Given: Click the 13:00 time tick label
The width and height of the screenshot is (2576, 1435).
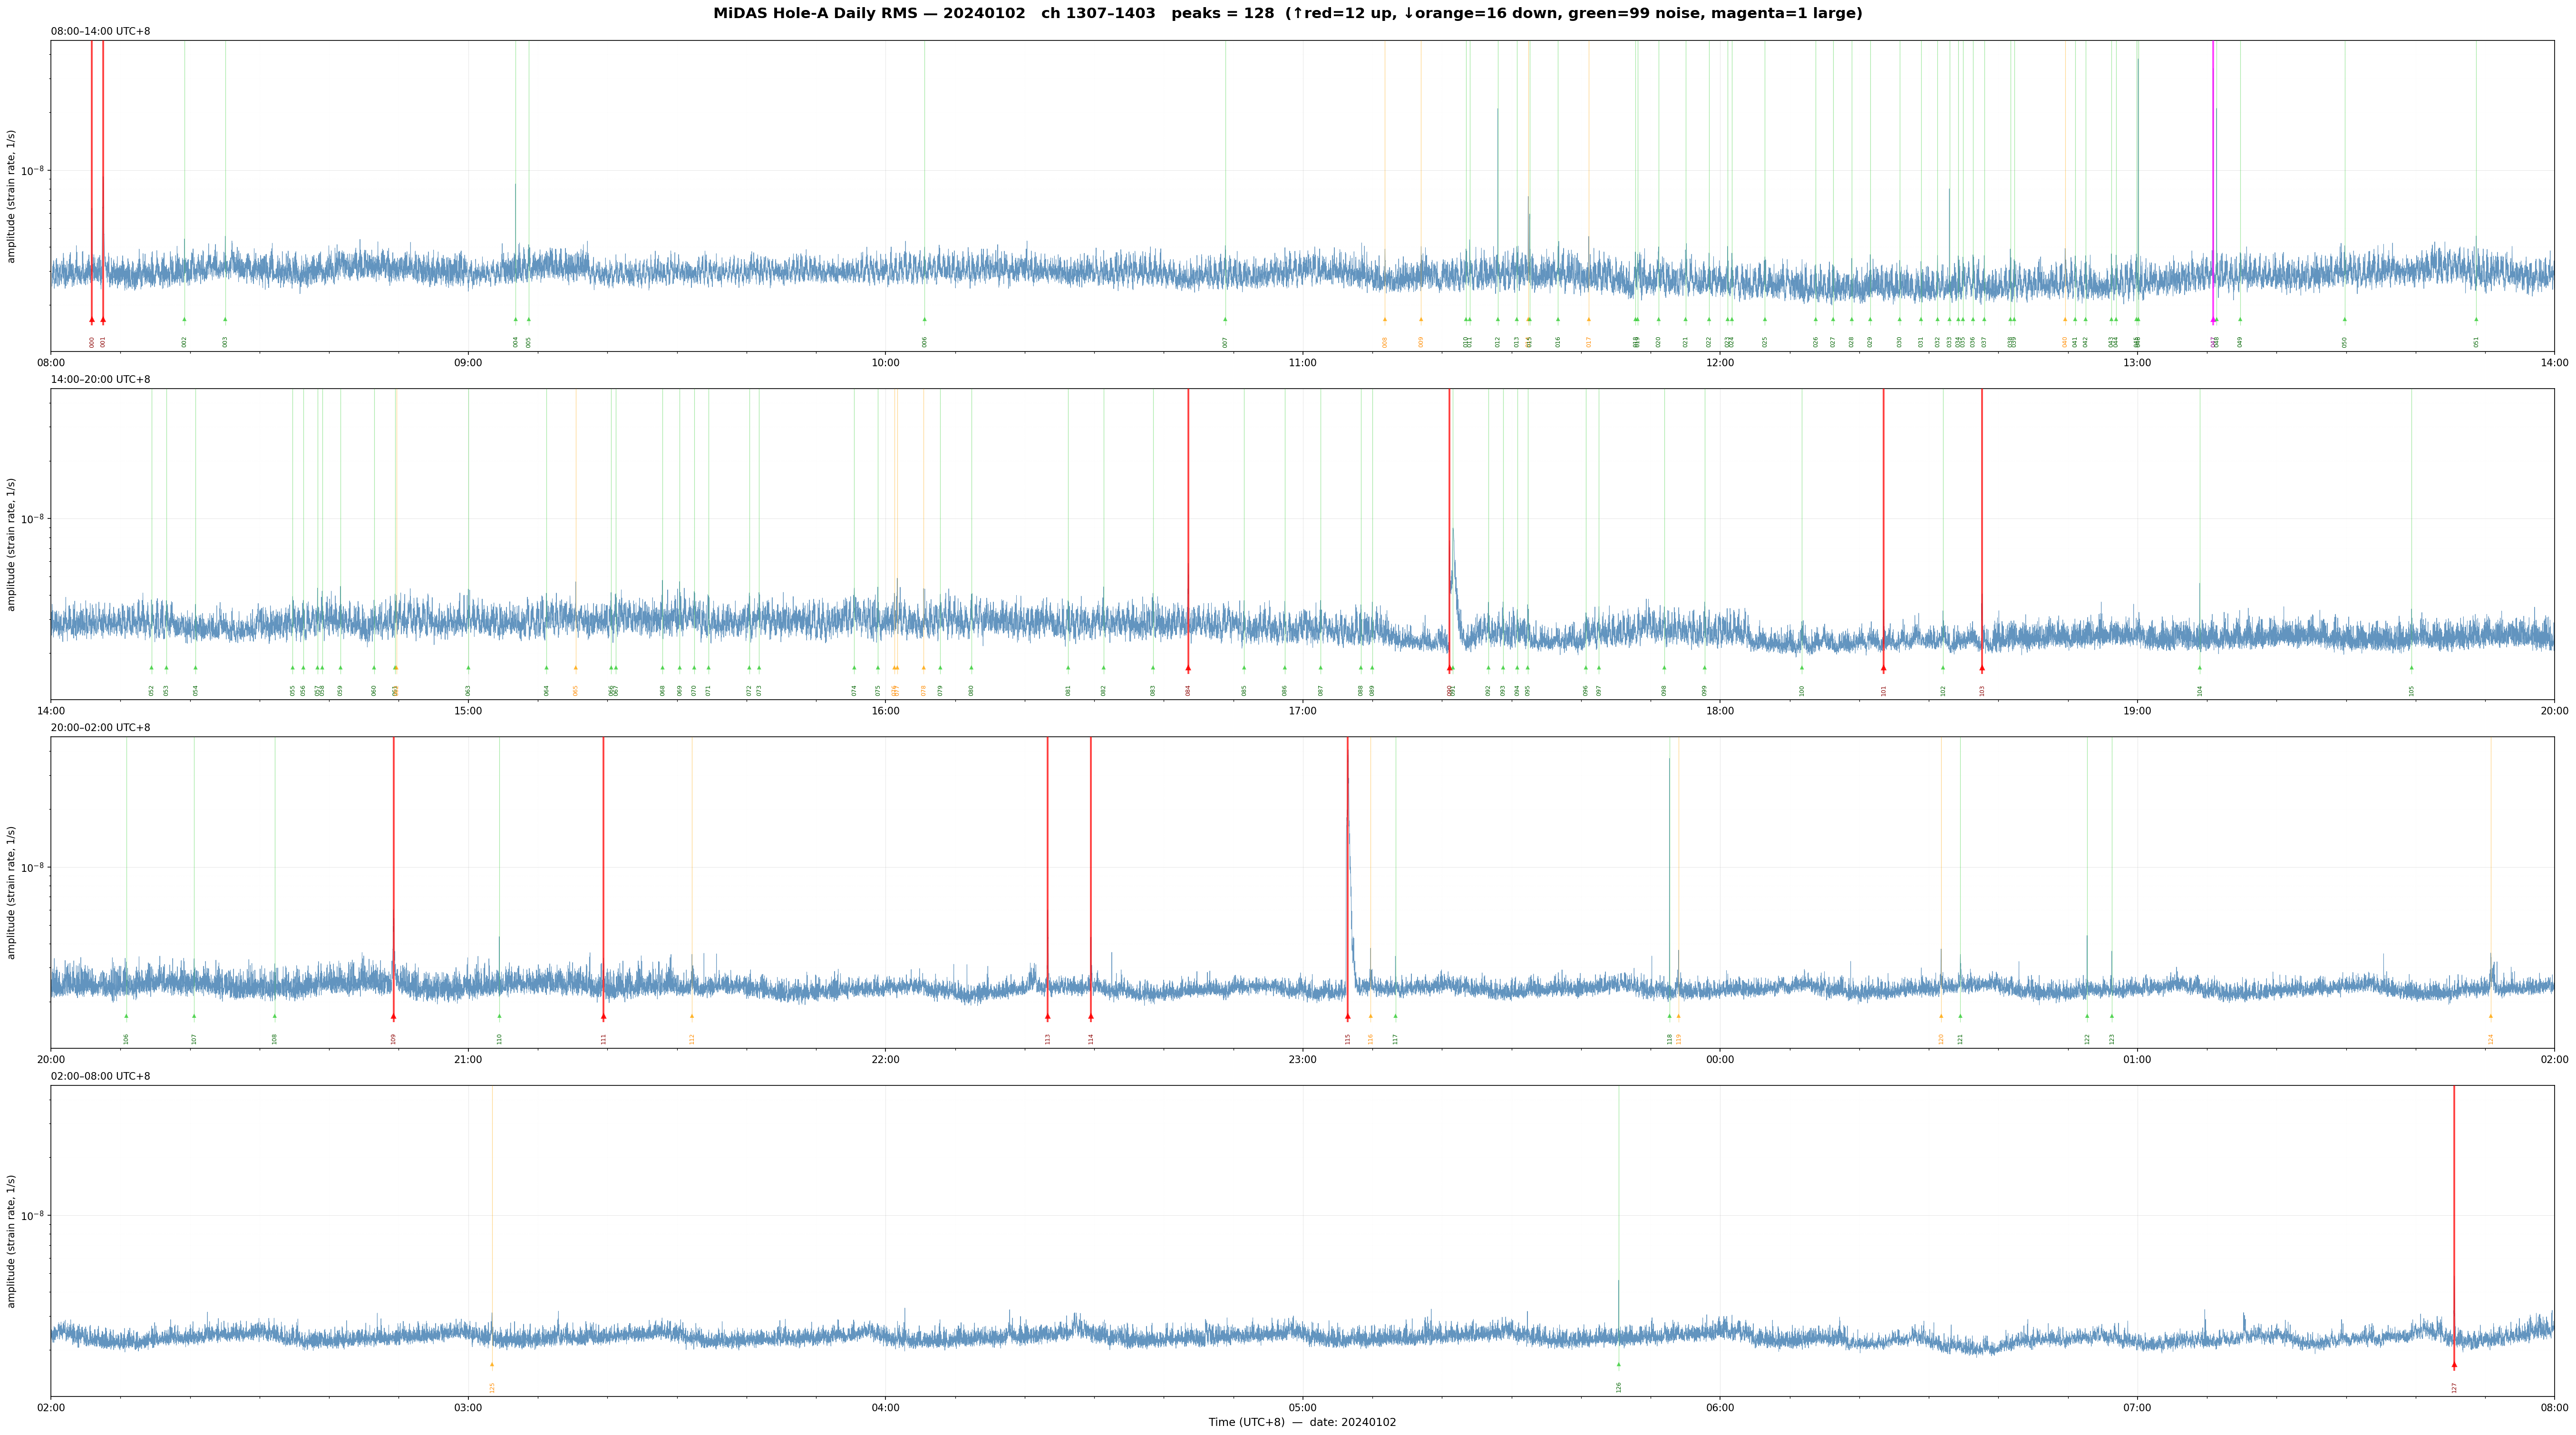Looking at the screenshot, I should tap(2137, 363).
